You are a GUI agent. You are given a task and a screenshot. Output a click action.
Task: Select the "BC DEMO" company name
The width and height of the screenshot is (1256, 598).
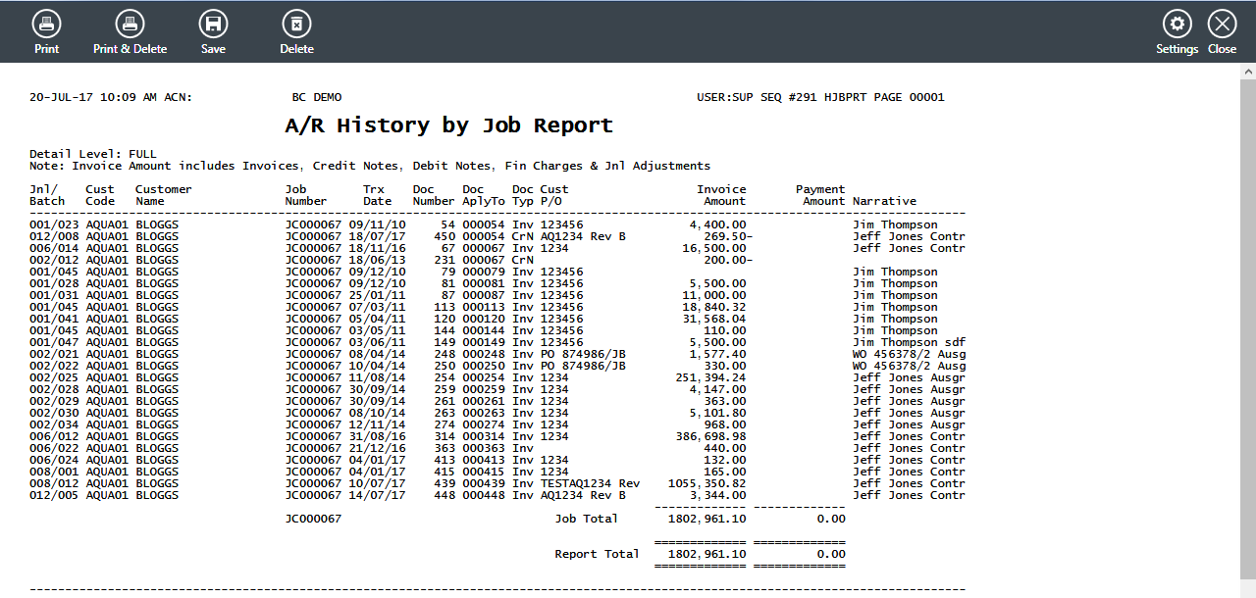317,98
